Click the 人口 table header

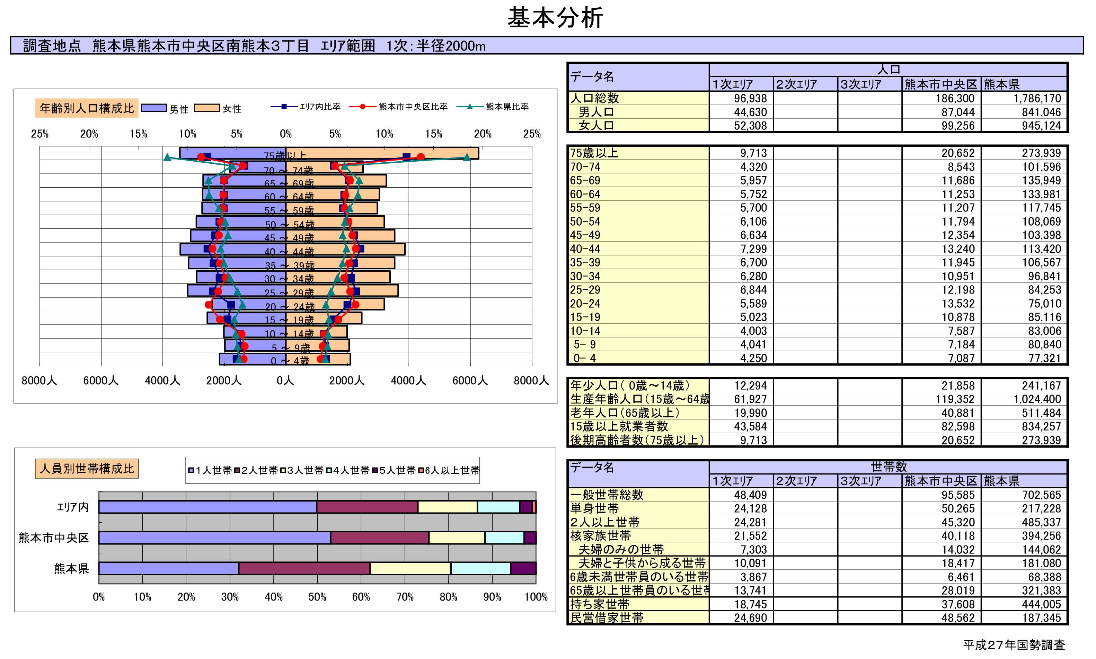tap(889, 70)
